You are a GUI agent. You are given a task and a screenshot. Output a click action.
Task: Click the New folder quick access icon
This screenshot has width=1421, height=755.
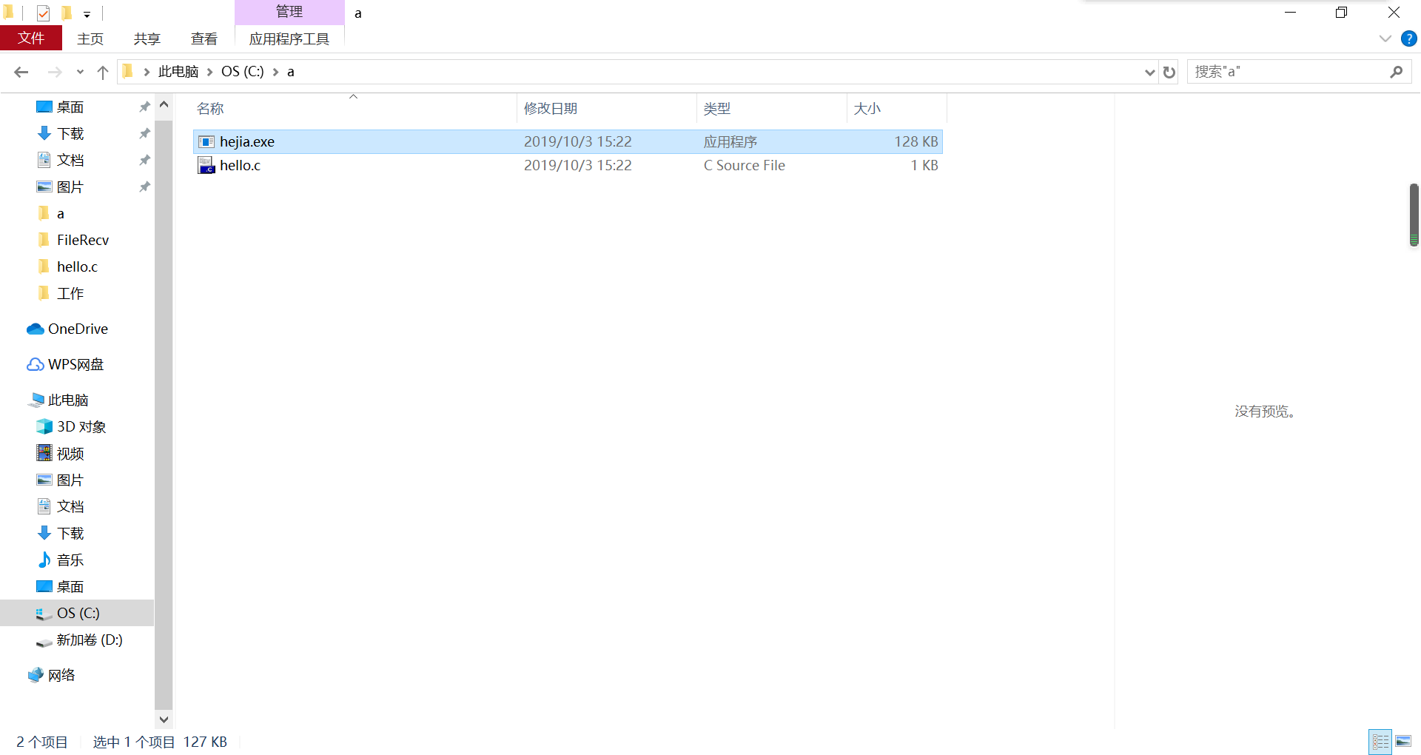click(67, 13)
